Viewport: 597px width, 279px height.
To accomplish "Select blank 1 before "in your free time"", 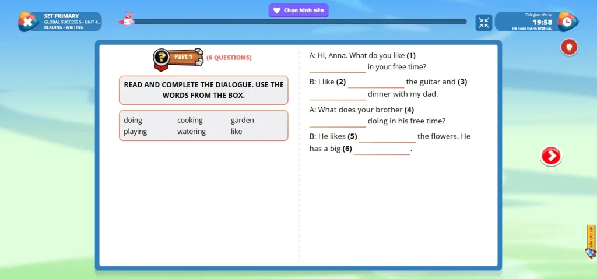I will 338,68.
